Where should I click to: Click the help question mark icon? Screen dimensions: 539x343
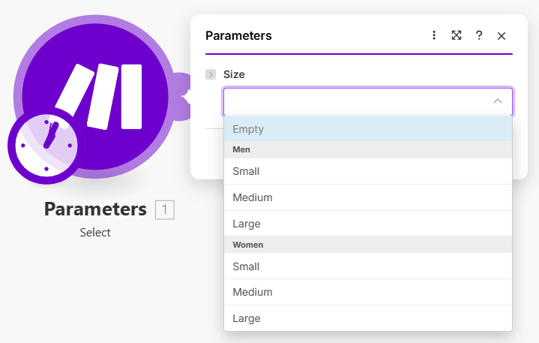479,35
